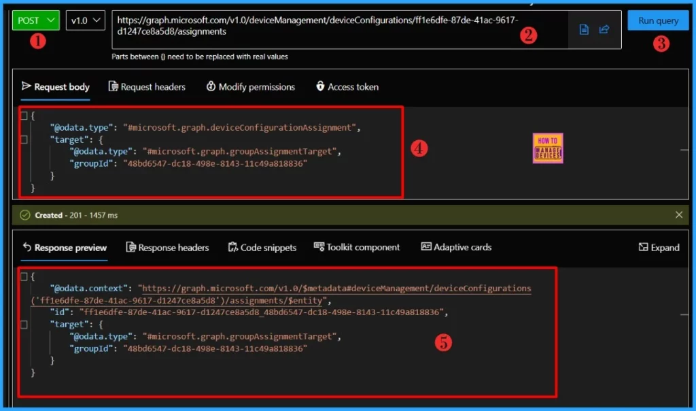Click the groupAssignmentTarget type in request body
The width and height of the screenshot is (696, 411).
coord(240,152)
